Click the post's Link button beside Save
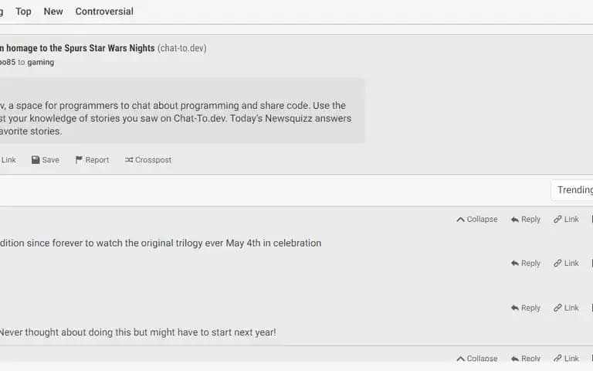Screen dimensions: 593x371 [x=8, y=160]
